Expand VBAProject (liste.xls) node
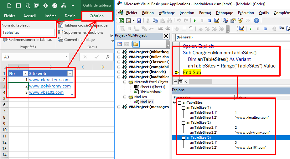 point(119,72)
